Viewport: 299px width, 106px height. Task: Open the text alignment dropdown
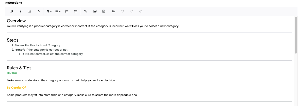(x=58, y=11)
